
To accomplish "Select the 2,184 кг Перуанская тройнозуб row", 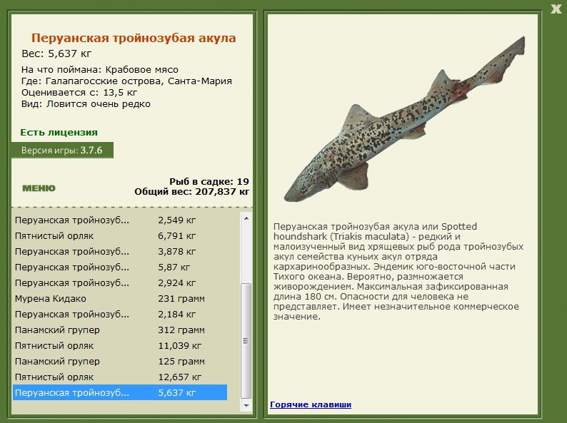I will click(x=120, y=315).
